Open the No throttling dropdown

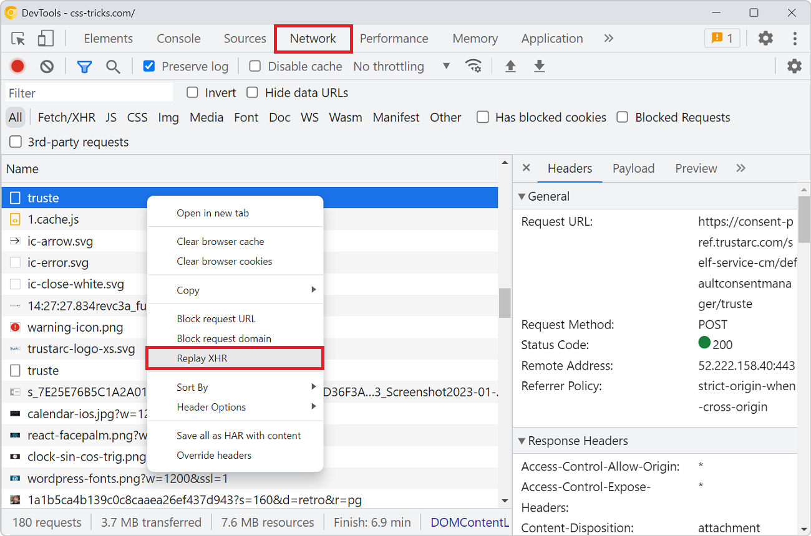[401, 66]
